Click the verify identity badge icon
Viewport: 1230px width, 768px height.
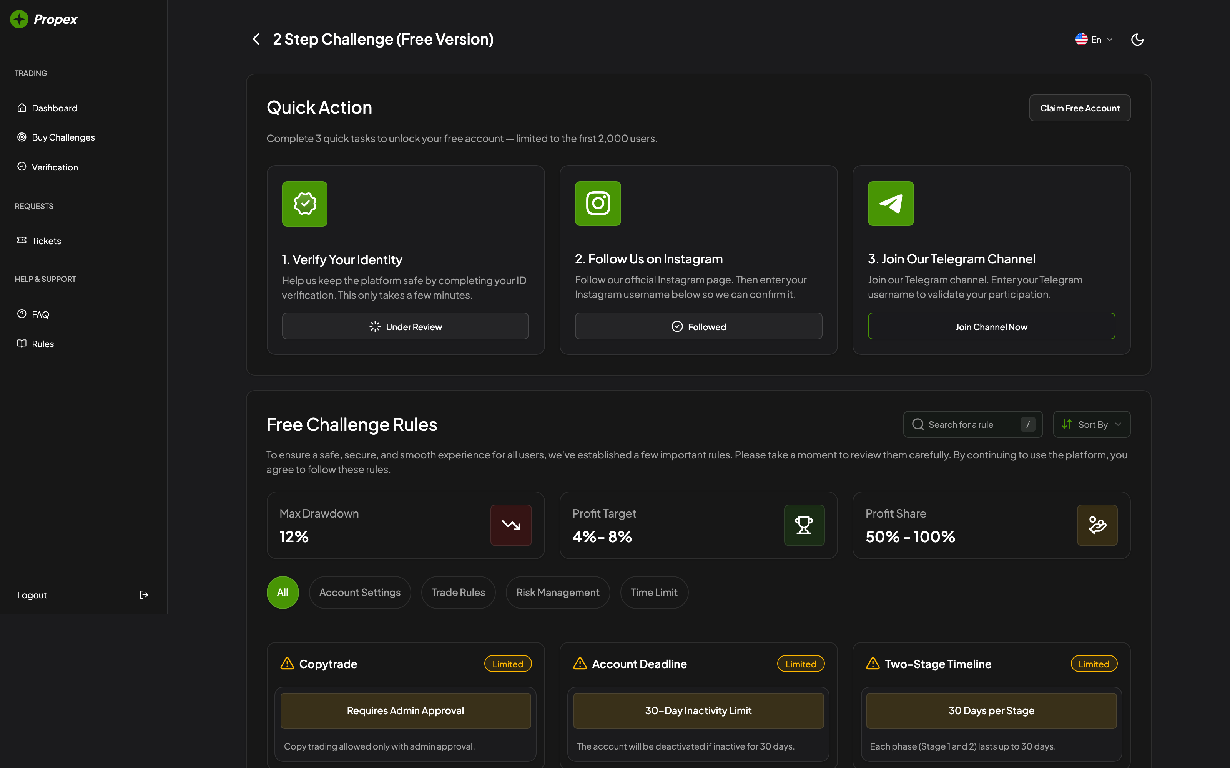coord(305,204)
